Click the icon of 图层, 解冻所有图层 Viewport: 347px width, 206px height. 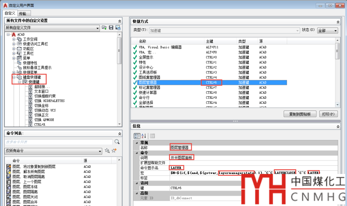(9, 172)
